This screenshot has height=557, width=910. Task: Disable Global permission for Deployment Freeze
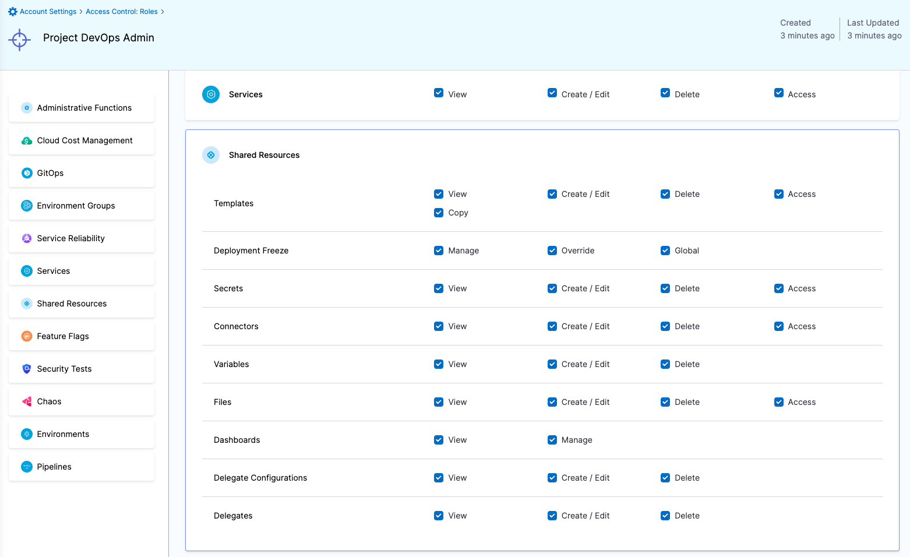[665, 251]
